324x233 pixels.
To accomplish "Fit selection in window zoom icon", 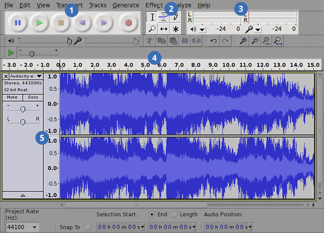I will point(267,41).
